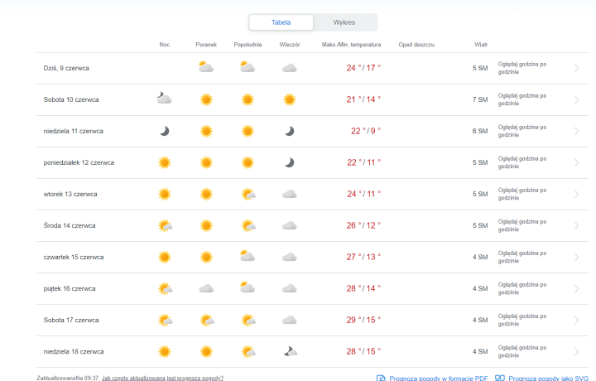
Task: Click the evening cloudy moon icon for niedziela 18 czerwca
Action: tap(289, 351)
